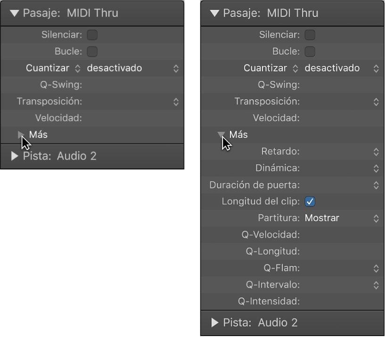
Task: Open Duración de puerta pop-up menu
Action: click(x=376, y=185)
